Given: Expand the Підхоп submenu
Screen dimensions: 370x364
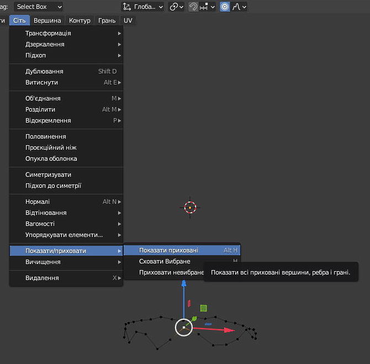Looking at the screenshot, I should 66,55.
